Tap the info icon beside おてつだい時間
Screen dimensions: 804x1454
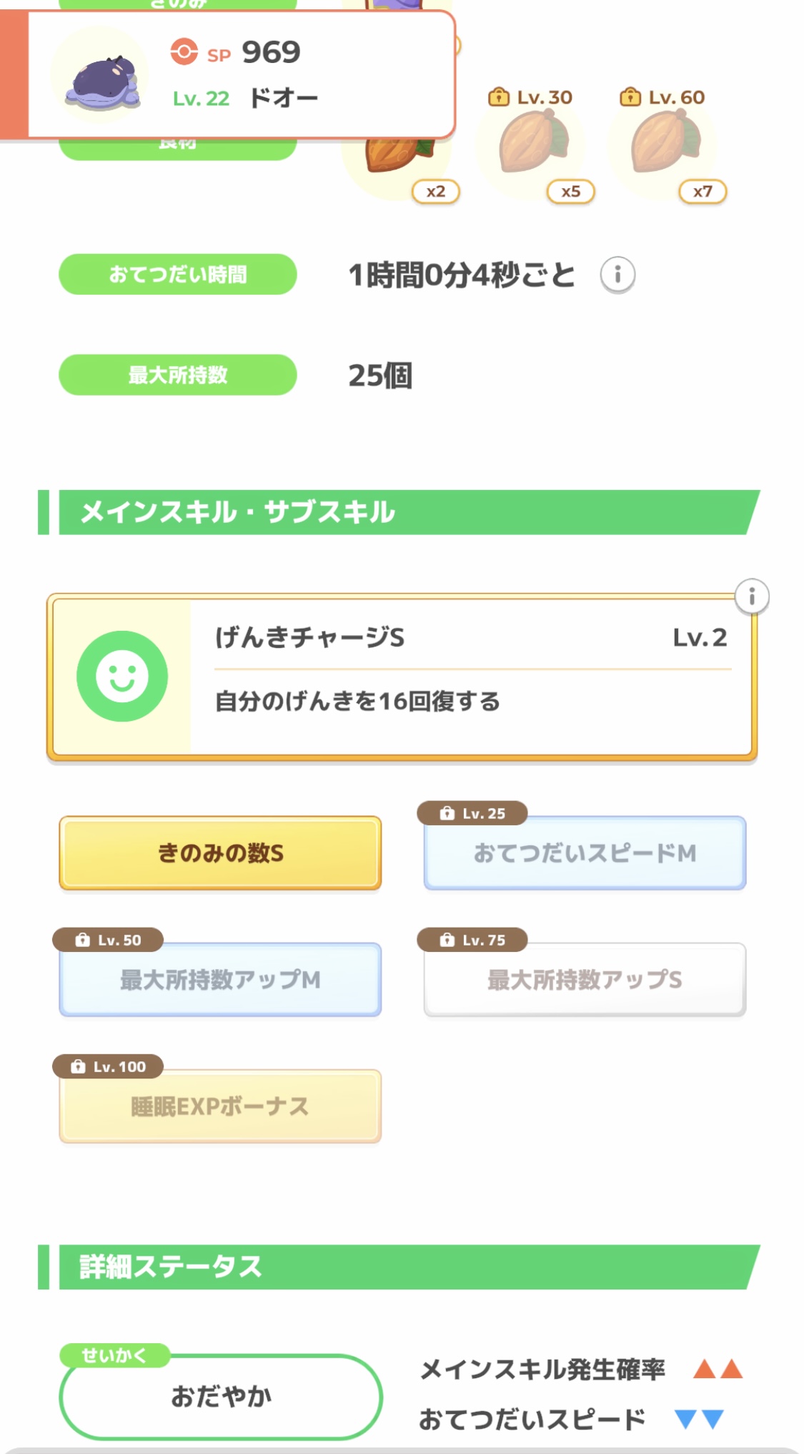click(617, 275)
